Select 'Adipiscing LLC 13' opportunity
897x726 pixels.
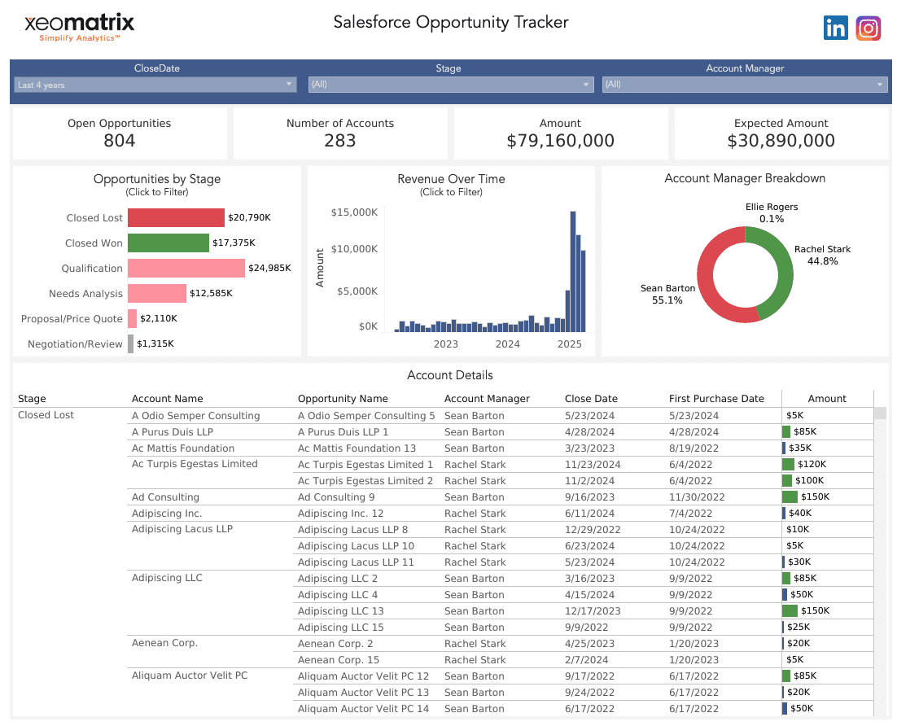[340, 611]
